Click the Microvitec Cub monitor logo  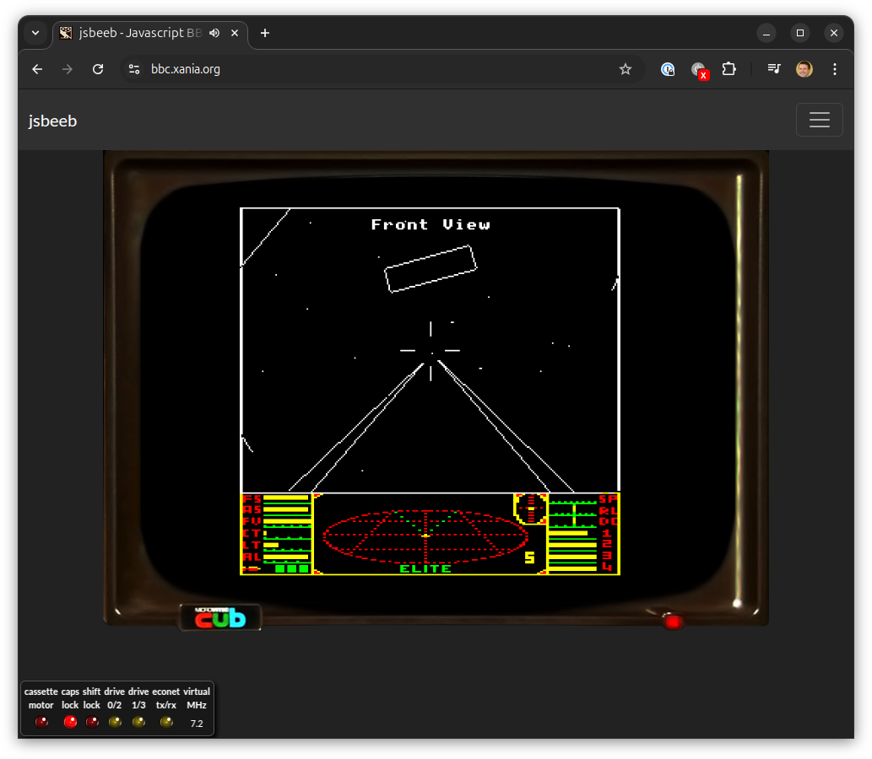pyautogui.click(x=220, y=617)
